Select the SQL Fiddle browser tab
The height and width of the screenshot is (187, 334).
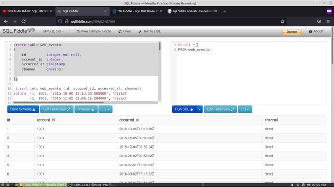(x=82, y=11)
